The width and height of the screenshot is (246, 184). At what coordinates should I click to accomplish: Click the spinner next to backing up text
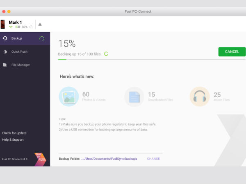pyautogui.click(x=106, y=54)
